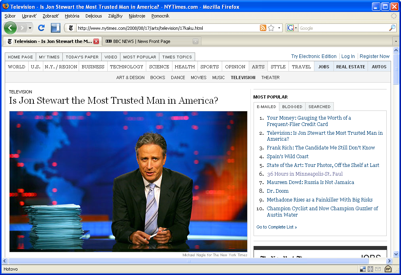
Task: Open the Súbor menu
Action: [x=10, y=16]
